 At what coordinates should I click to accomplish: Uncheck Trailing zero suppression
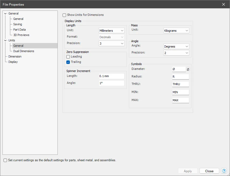coord(68,62)
